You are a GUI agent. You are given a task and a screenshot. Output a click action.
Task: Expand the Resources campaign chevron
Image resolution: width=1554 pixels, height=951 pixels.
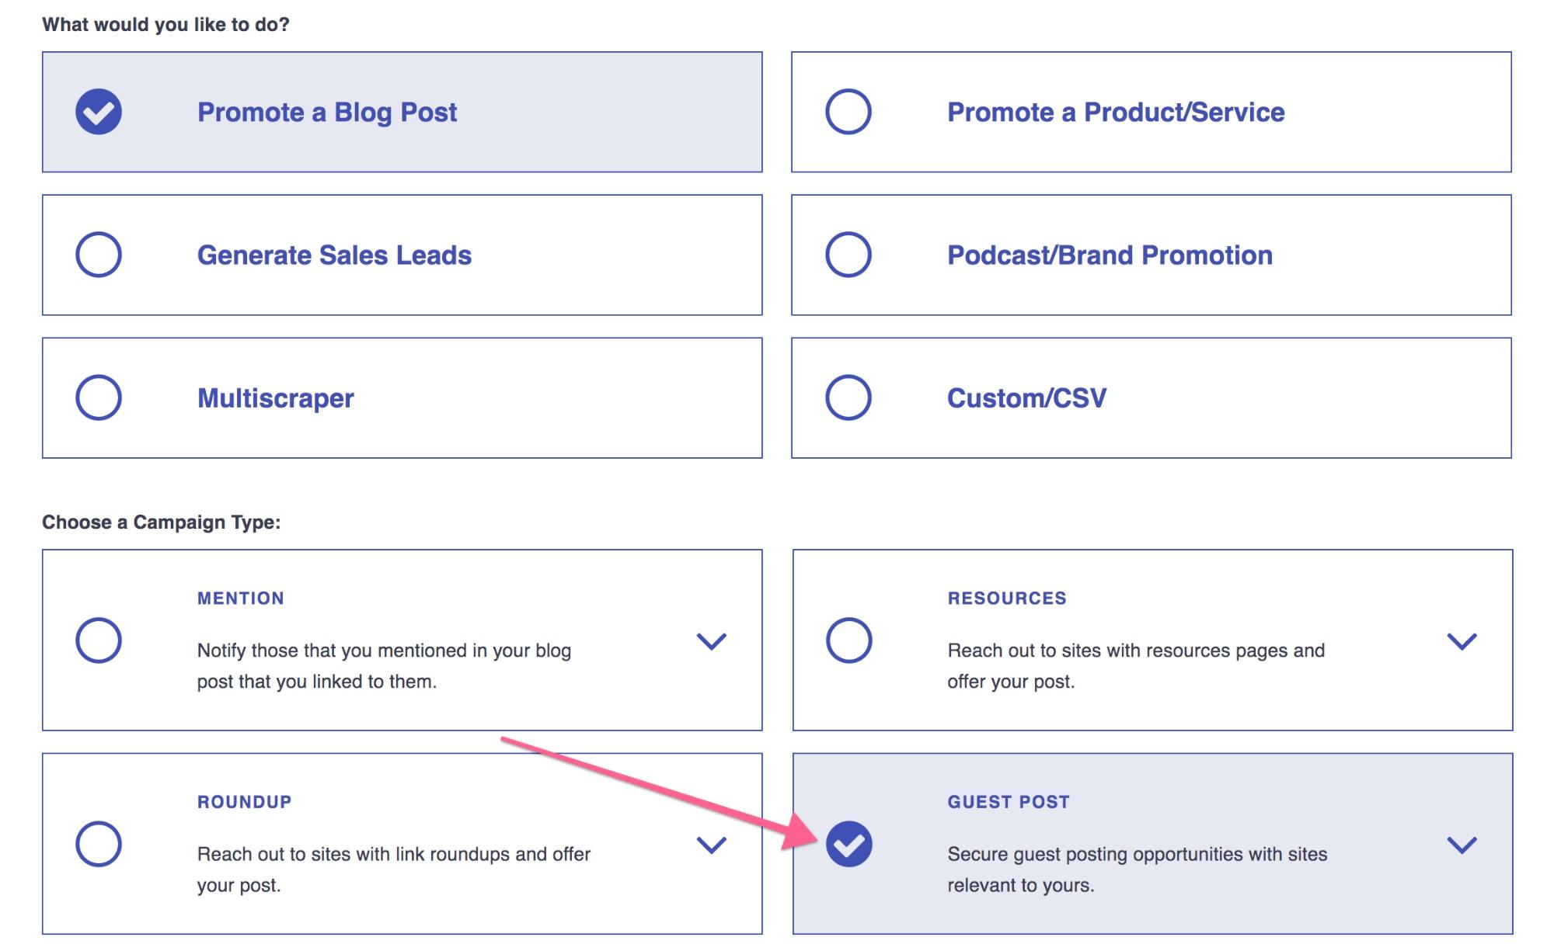pos(1462,641)
